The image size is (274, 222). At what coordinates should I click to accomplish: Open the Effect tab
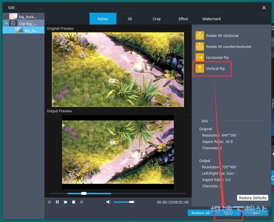pyautogui.click(x=183, y=19)
